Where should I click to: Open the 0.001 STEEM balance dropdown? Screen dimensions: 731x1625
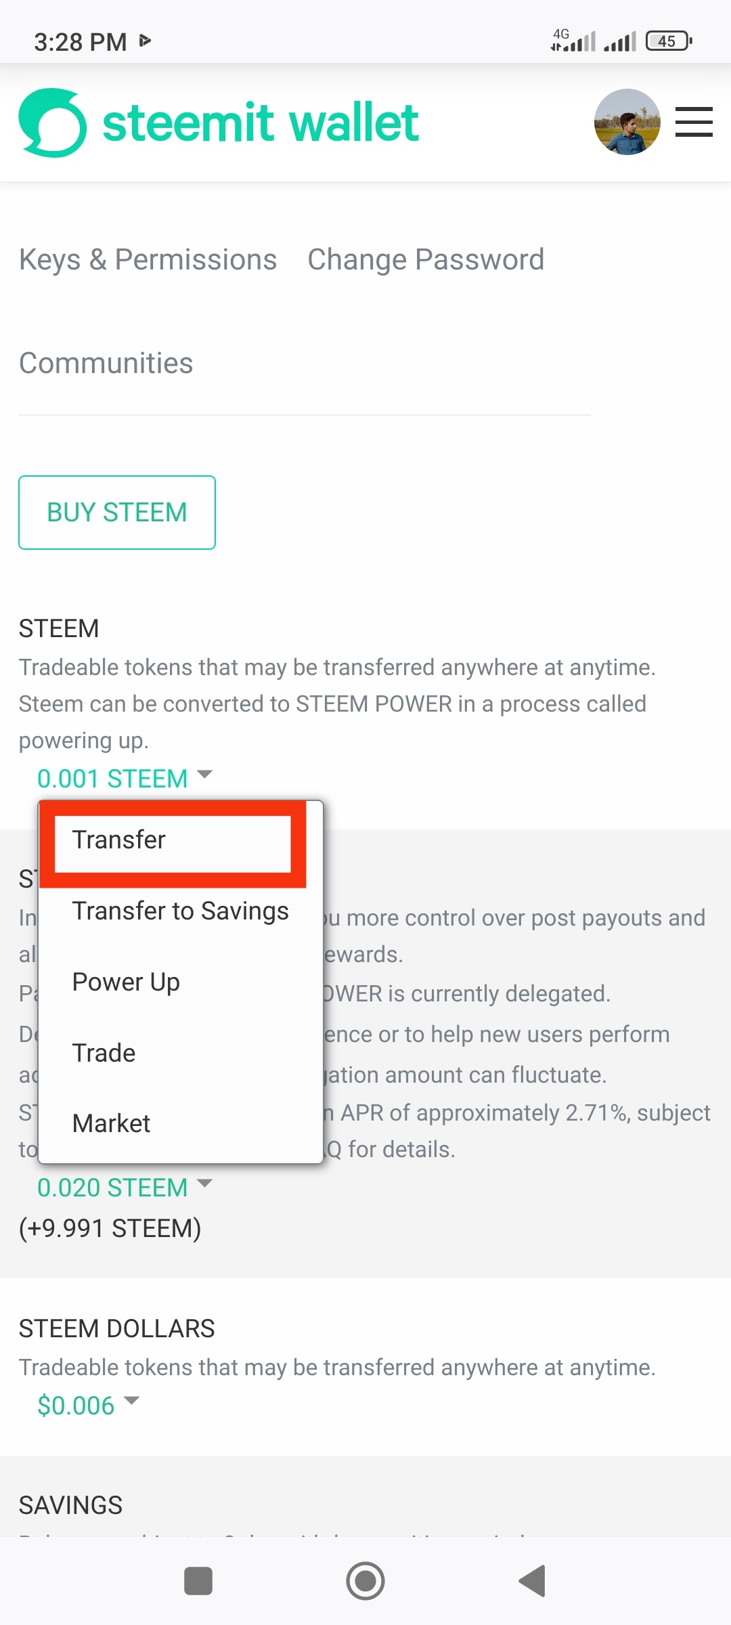pos(125,779)
